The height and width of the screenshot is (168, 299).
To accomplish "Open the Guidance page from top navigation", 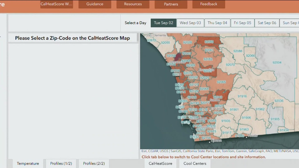I will click(95, 4).
